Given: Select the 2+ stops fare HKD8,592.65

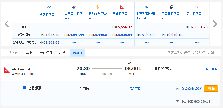Looking at the screenshot, I should [x=49, y=42].
